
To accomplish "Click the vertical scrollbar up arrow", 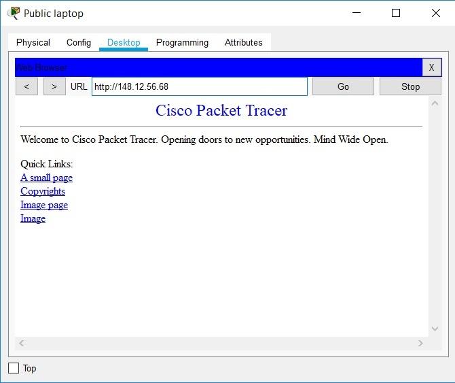I will [435, 103].
